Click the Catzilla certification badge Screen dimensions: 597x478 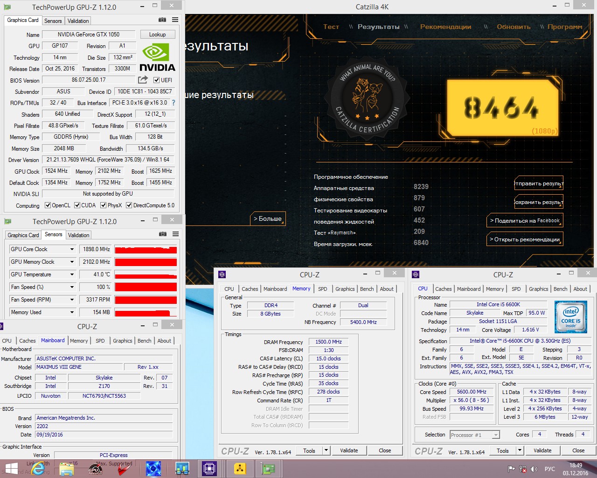368,98
